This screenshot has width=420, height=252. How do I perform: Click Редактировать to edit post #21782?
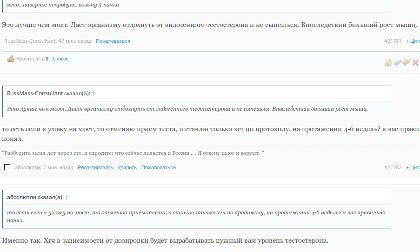(x=95, y=167)
